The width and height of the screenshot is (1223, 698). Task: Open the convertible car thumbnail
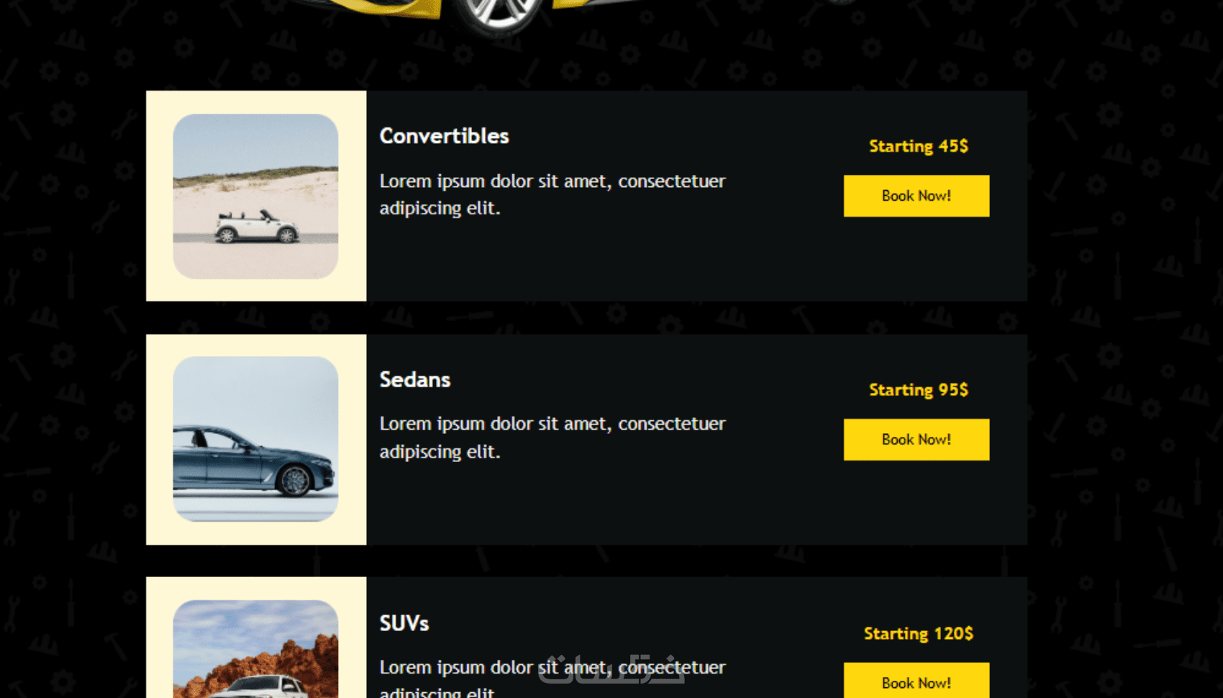point(255,196)
